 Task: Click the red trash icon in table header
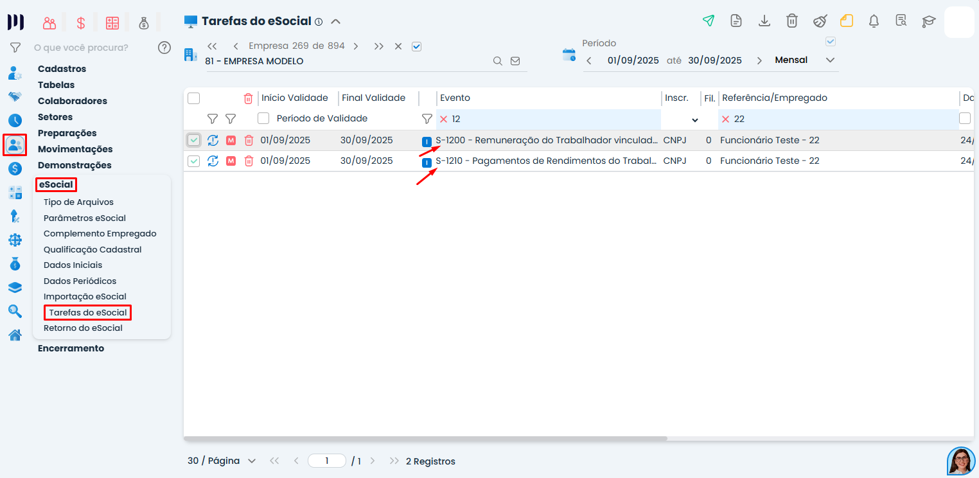point(249,98)
